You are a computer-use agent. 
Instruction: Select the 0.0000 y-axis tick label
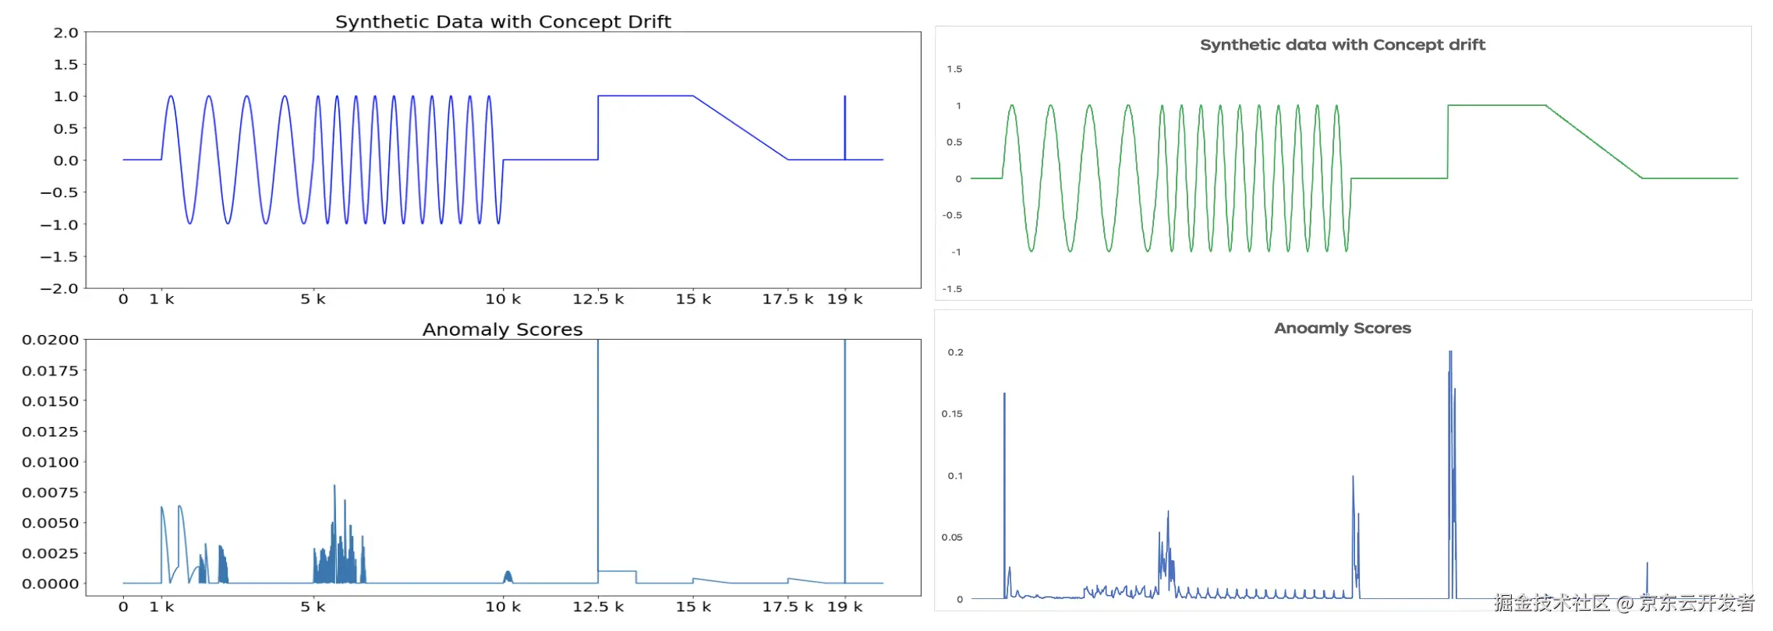51,583
